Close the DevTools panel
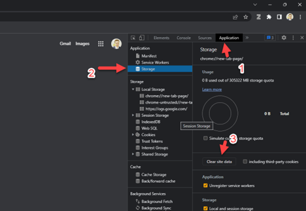Viewport: 306px width, 211px height. pos(302,38)
